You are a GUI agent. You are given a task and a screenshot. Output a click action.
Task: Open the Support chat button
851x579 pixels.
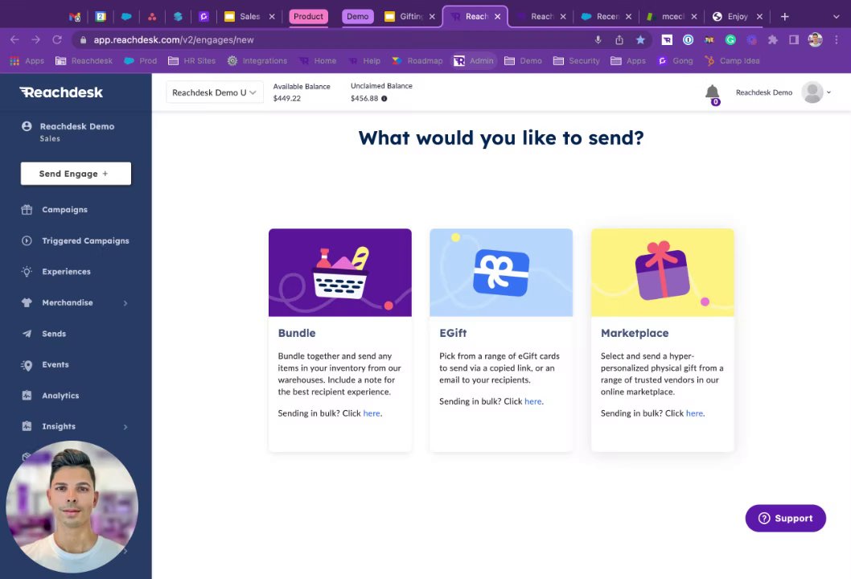point(785,518)
